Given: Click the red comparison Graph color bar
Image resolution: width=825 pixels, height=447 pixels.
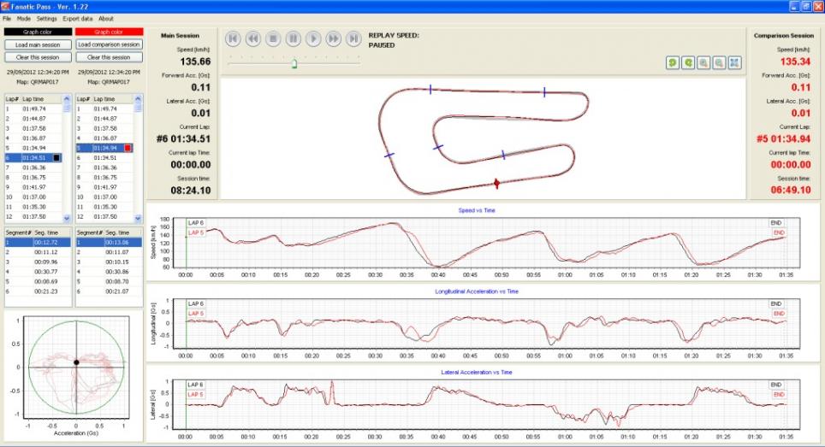Looking at the screenshot, I should pos(109,32).
